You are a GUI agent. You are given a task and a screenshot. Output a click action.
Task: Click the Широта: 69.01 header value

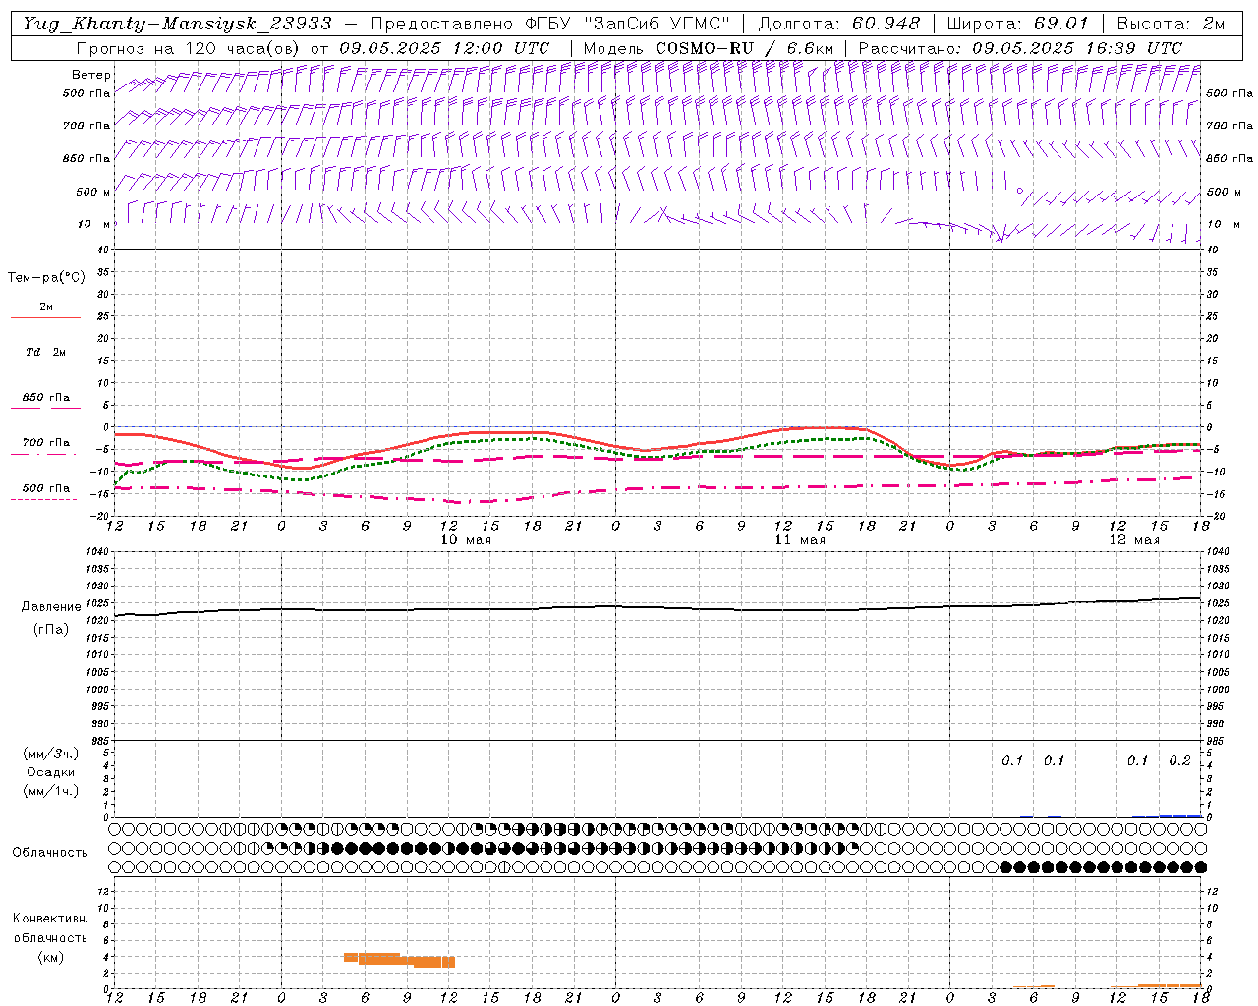point(1017,24)
